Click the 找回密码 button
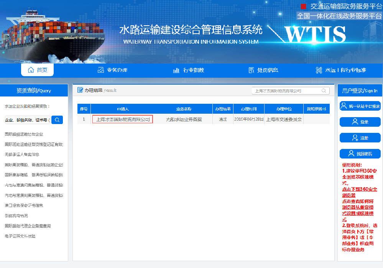 click(x=360, y=154)
